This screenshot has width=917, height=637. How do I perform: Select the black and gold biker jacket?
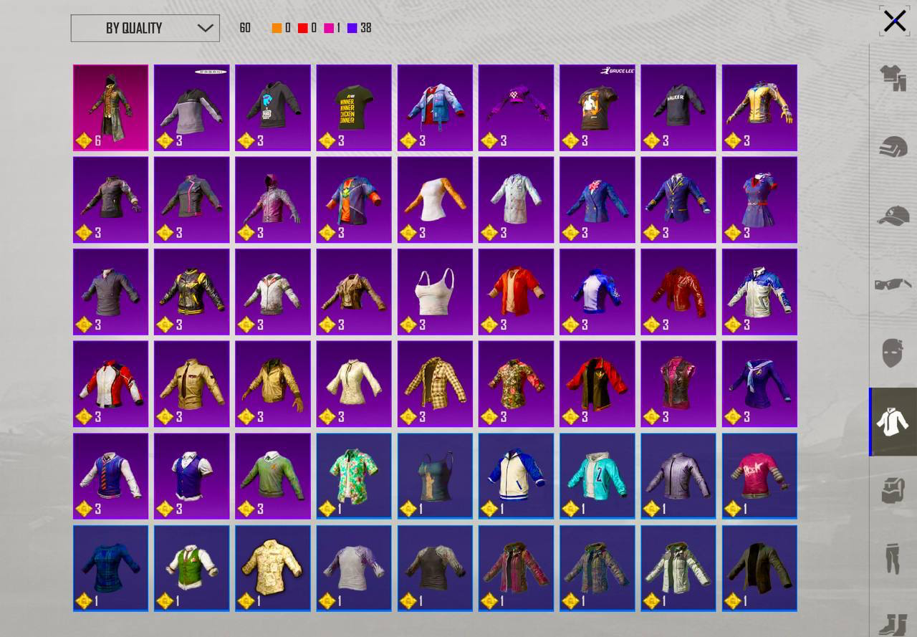[191, 292]
